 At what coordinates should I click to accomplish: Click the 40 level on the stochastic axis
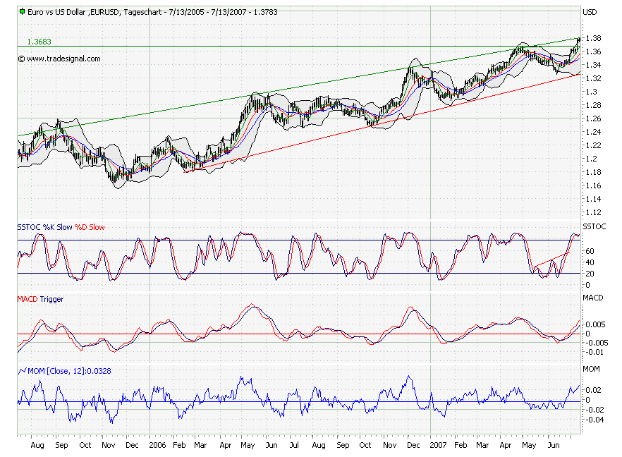click(590, 262)
